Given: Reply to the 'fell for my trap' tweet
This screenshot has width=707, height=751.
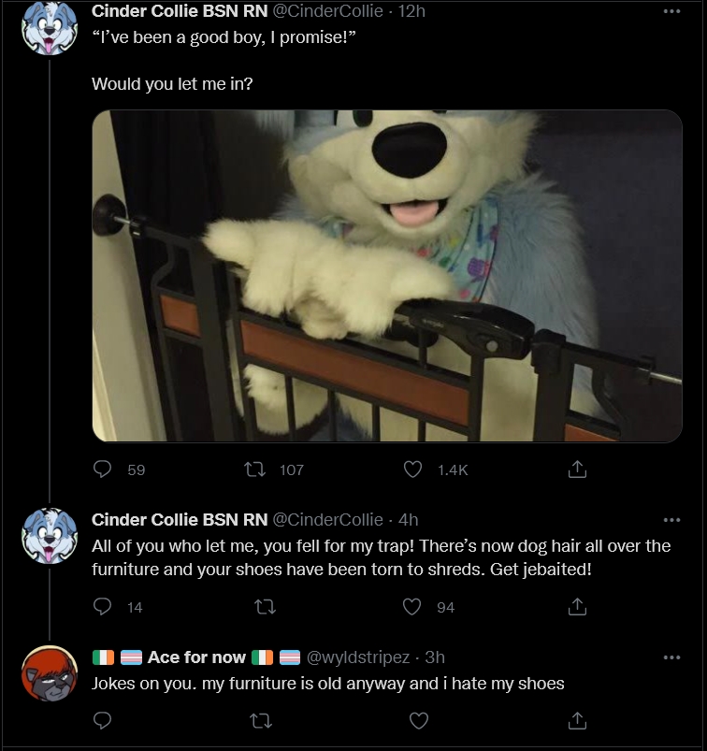Looking at the screenshot, I should point(102,607).
